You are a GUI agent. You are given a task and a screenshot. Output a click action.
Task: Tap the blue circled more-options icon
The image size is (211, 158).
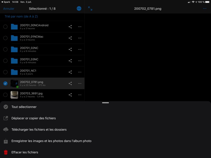(x=79, y=8)
